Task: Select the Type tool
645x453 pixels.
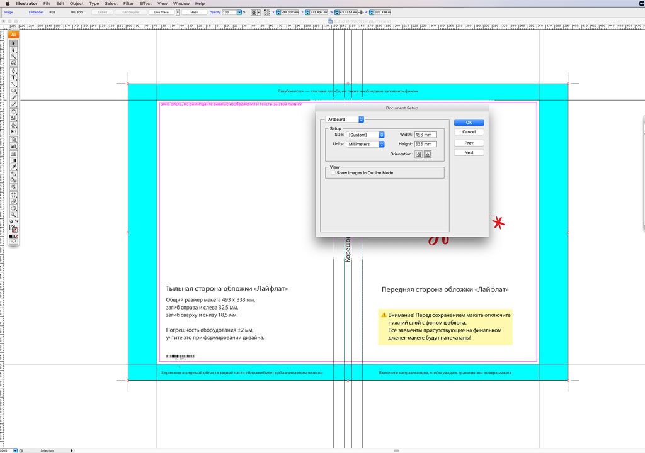Action: pyautogui.click(x=14, y=77)
